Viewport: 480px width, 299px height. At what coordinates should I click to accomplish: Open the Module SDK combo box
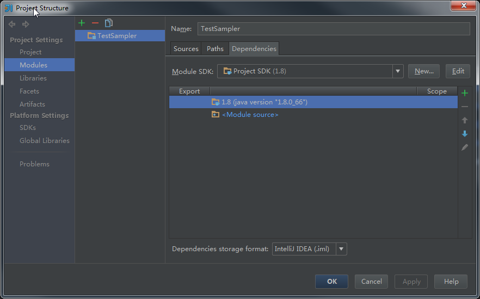[x=310, y=71]
